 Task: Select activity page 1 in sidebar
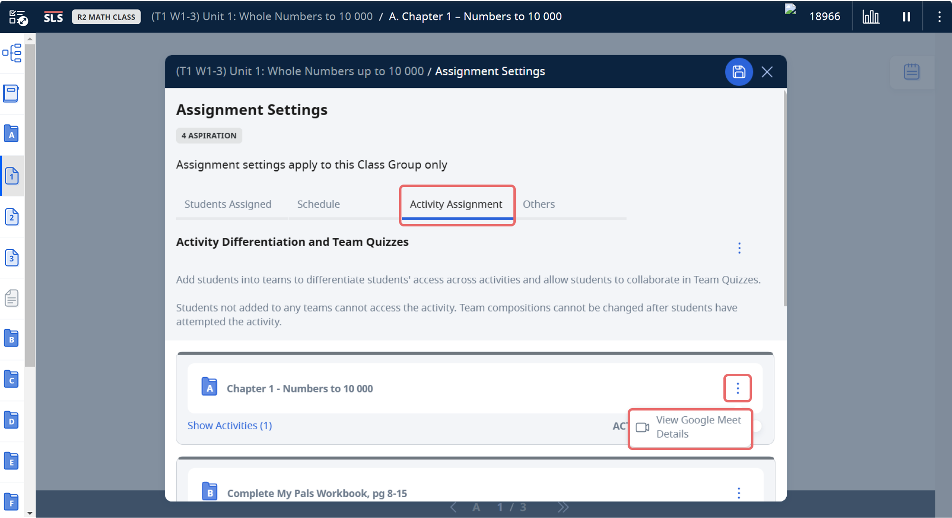[x=12, y=176]
